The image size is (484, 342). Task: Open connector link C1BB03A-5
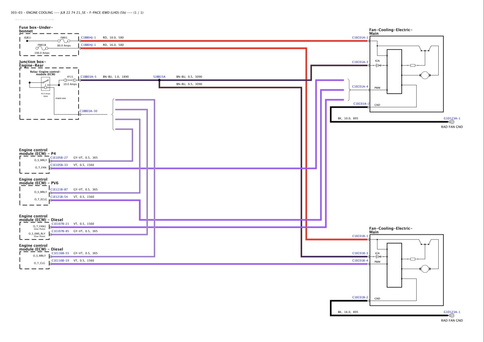[88, 77]
